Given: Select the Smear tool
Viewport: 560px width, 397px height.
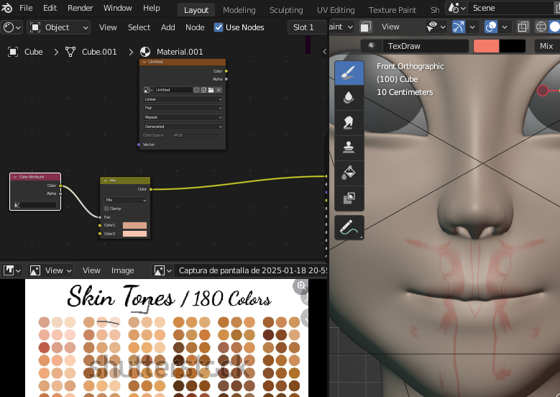Looking at the screenshot, I should [x=349, y=123].
